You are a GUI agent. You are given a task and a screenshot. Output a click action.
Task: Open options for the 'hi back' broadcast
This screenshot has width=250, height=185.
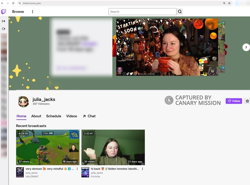[142, 169]
